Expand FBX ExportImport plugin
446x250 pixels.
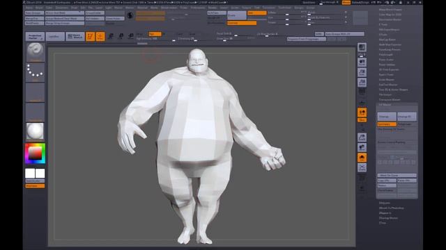pos(389,29)
